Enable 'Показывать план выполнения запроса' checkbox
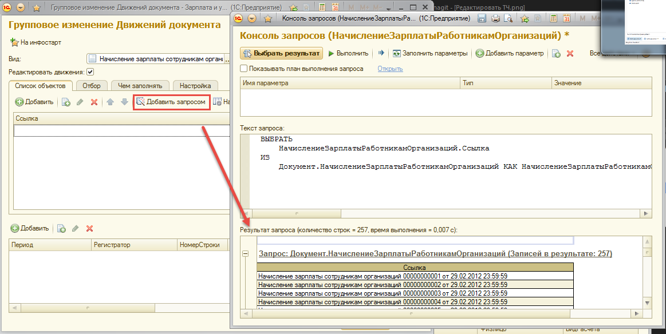The image size is (666, 334). (x=244, y=69)
